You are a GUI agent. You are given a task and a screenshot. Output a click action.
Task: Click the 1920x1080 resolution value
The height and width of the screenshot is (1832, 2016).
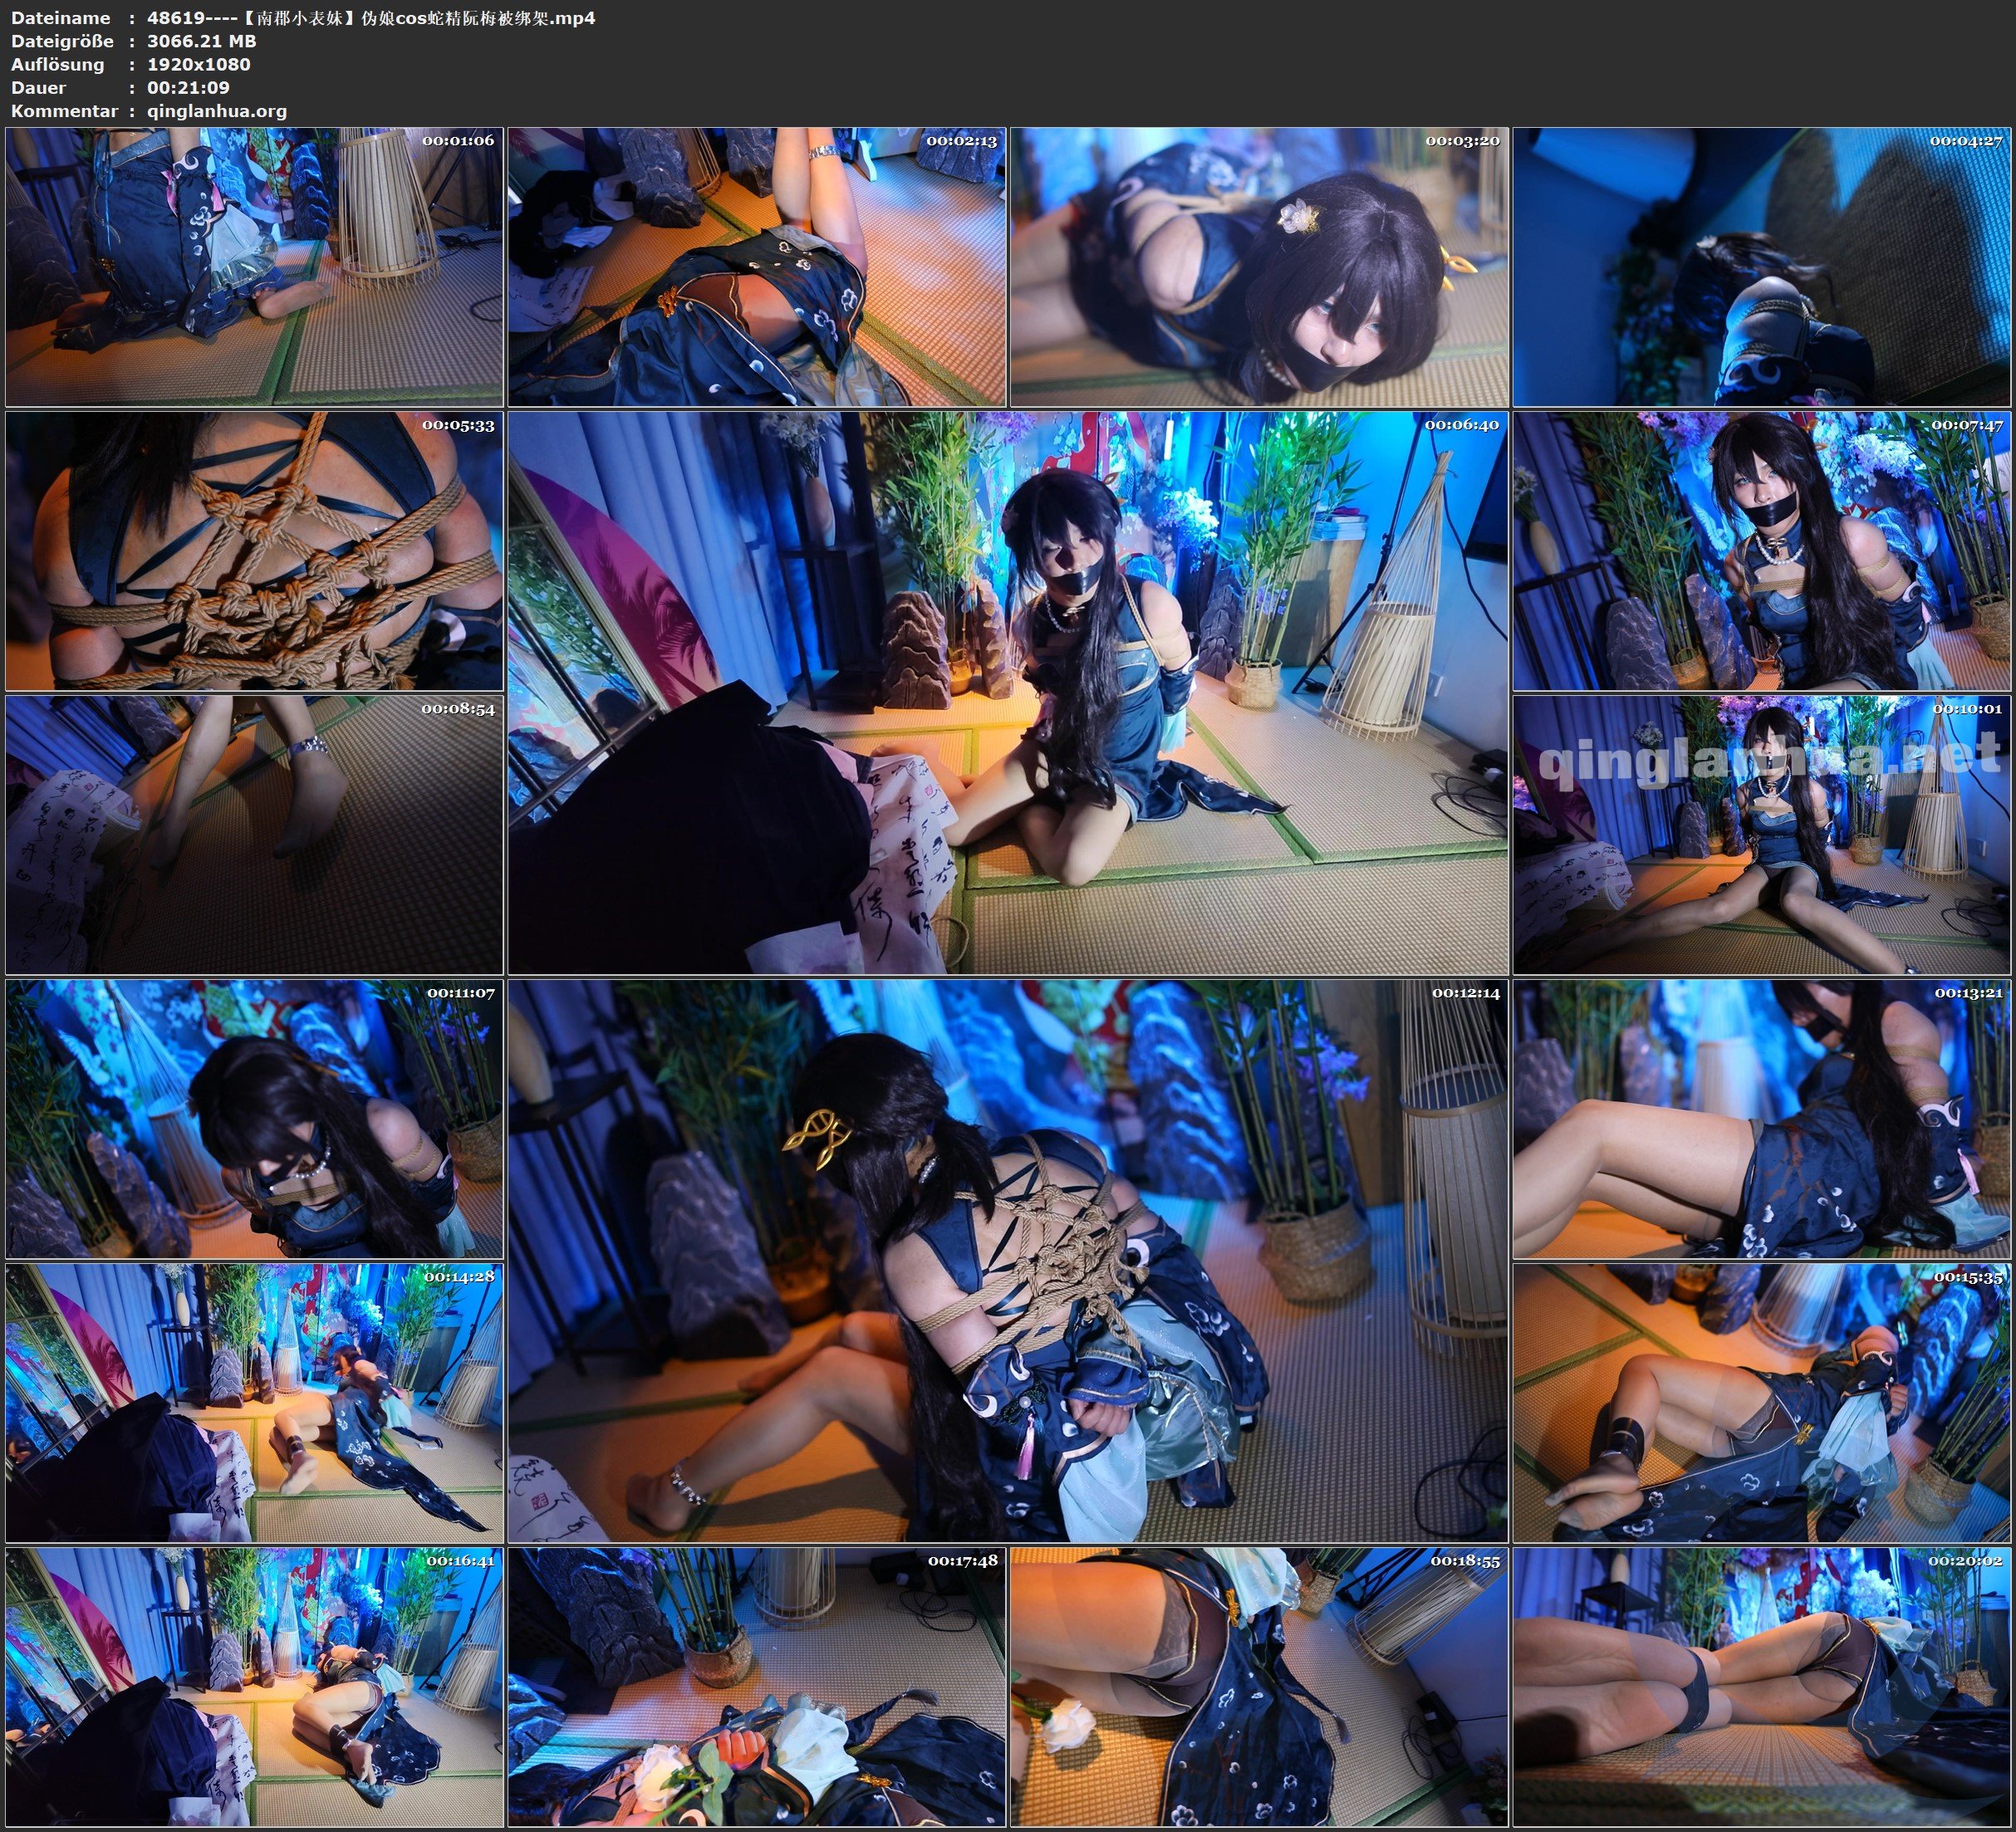coord(198,64)
